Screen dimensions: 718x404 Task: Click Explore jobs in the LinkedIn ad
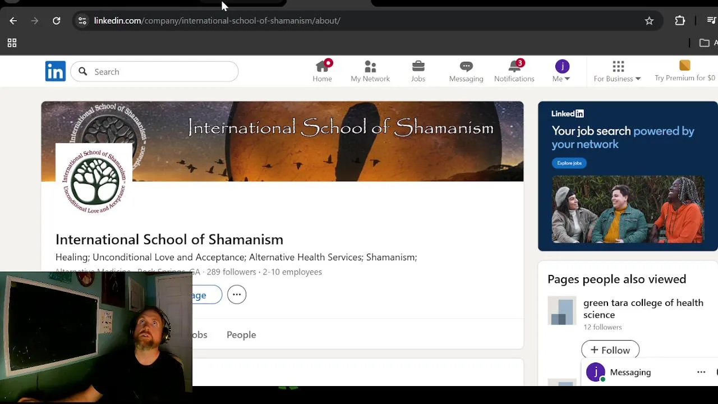click(569, 163)
